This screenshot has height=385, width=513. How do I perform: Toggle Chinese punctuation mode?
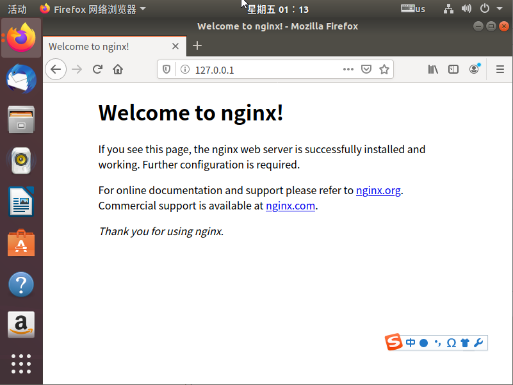tap(438, 342)
